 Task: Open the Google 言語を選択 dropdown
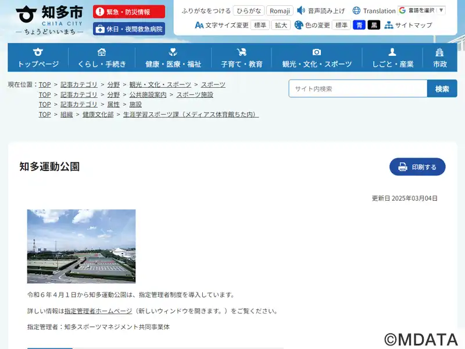coord(422,10)
